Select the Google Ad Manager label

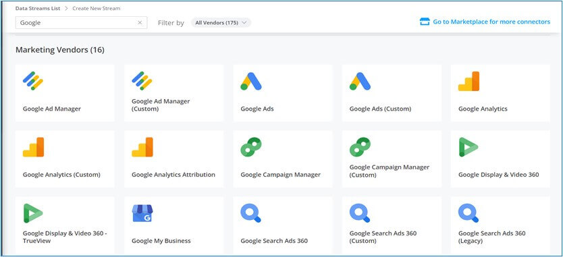pyautogui.click(x=52, y=109)
